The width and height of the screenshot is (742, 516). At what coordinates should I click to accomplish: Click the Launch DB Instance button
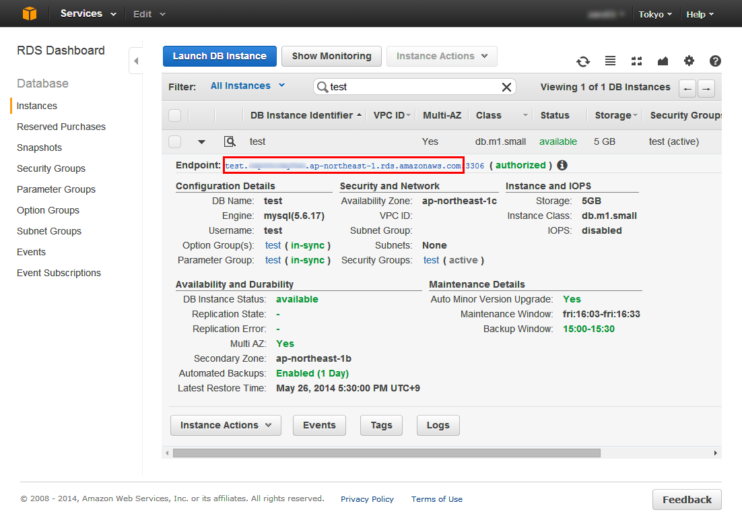[220, 56]
